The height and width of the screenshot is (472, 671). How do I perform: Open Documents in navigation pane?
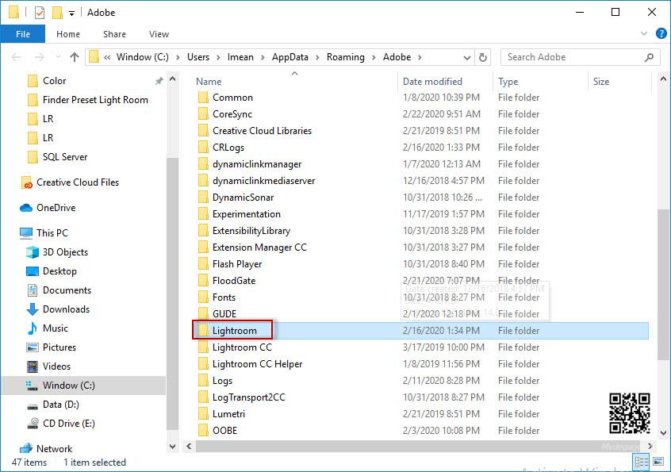point(67,290)
